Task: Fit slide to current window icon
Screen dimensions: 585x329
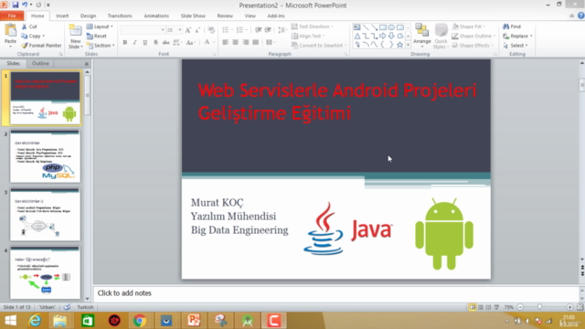Action: pyautogui.click(x=580, y=307)
